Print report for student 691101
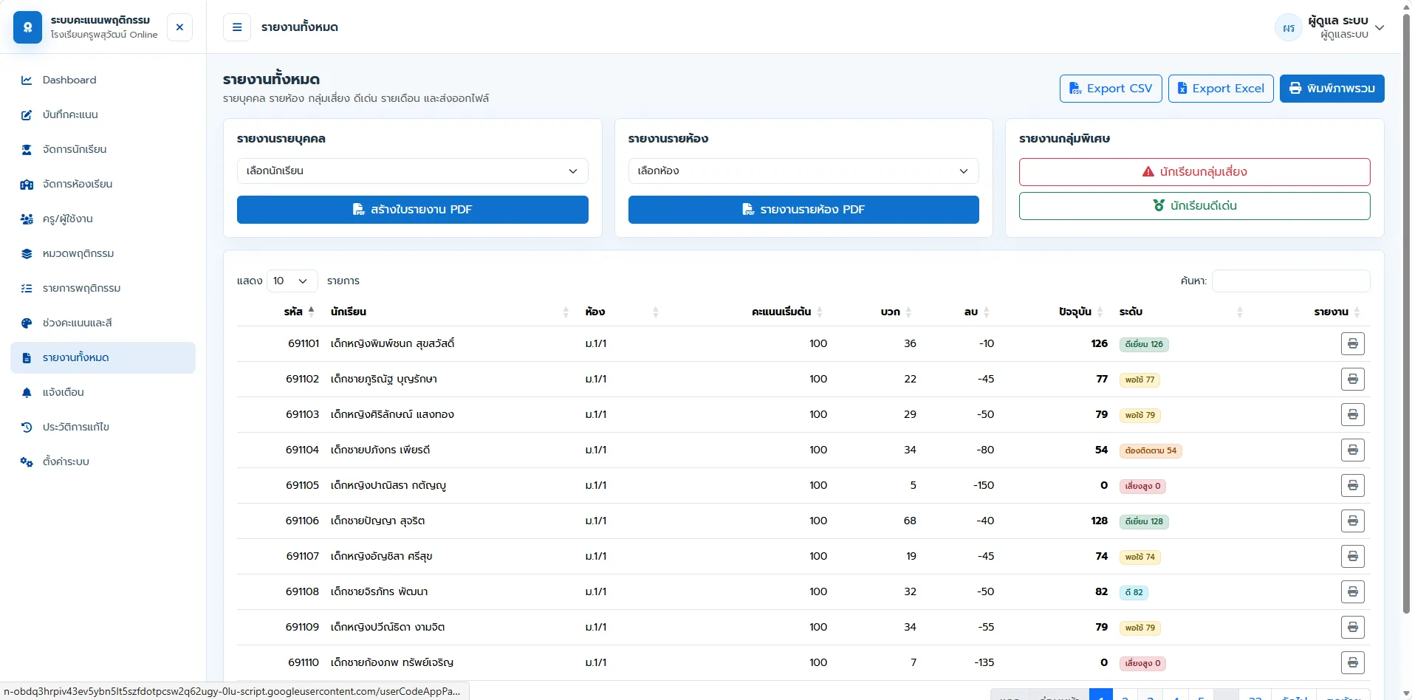 click(x=1352, y=343)
